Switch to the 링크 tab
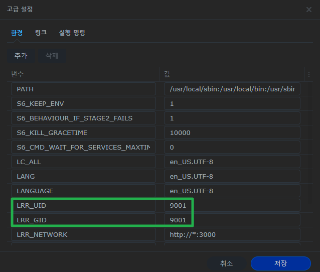The image size is (320, 272). [41, 33]
